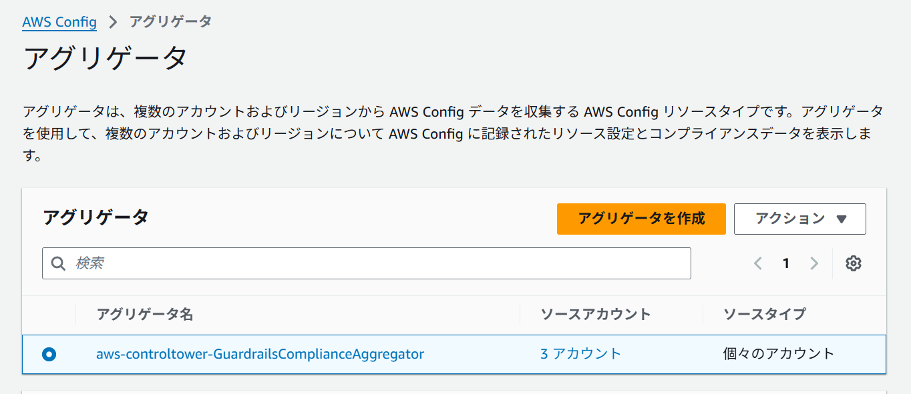Click the breadcrumb separator chevron
Image resolution: width=911 pixels, height=394 pixels.
point(113,21)
